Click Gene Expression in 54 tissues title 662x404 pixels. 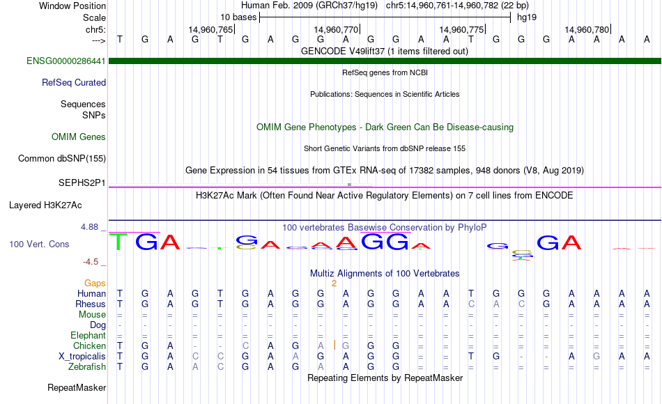(385, 170)
